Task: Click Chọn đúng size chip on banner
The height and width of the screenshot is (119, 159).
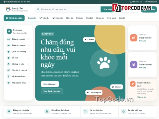Action: pyautogui.click(x=94, y=92)
